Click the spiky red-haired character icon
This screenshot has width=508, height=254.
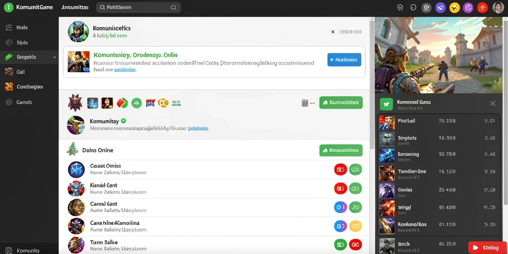pyautogui.click(x=74, y=103)
